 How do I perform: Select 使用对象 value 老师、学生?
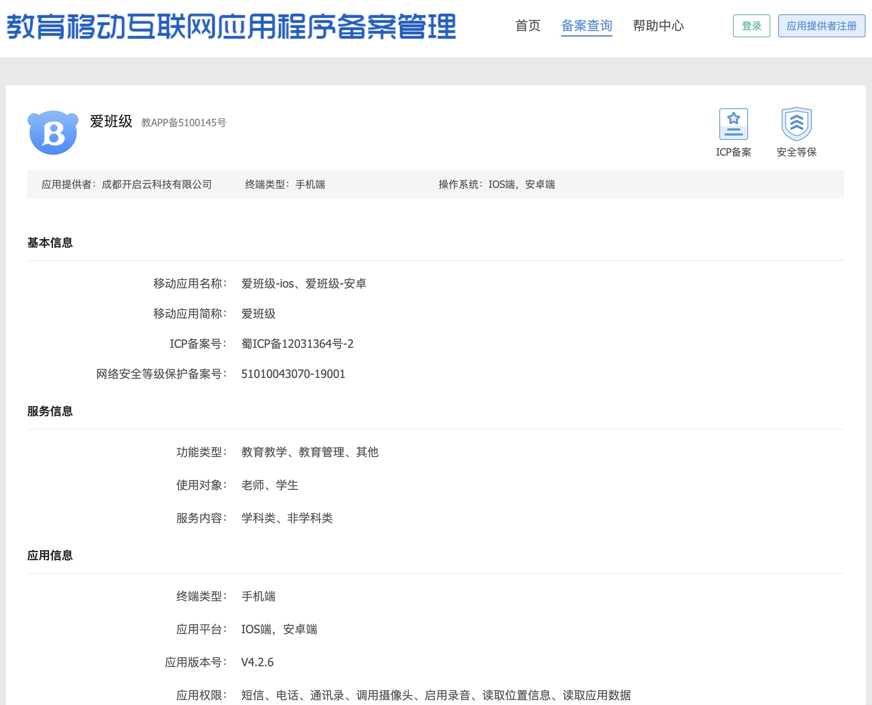[x=269, y=485]
